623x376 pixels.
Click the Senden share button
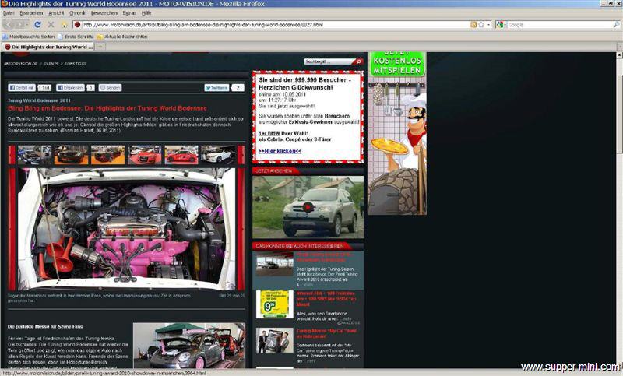tap(110, 88)
